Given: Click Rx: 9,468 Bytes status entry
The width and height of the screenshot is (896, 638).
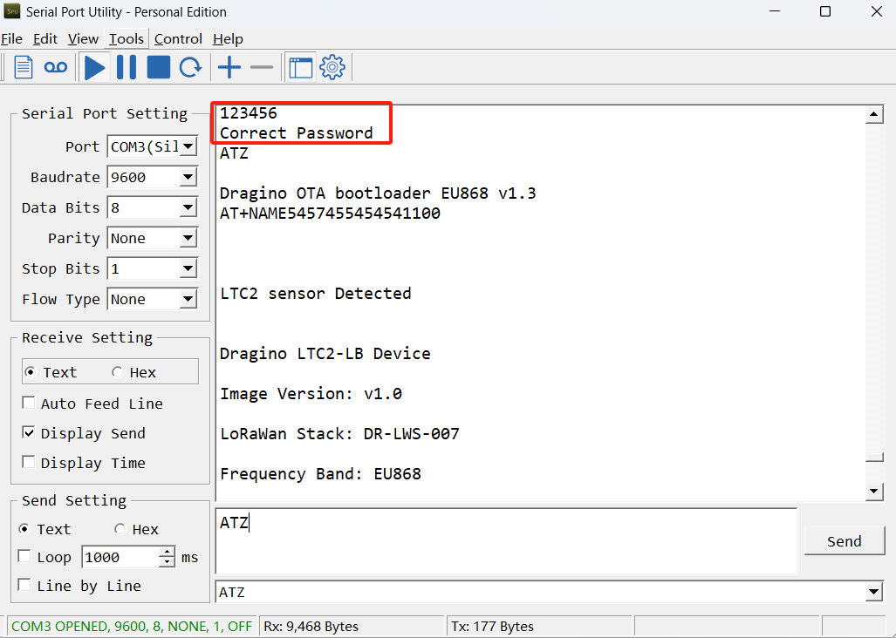Looking at the screenshot, I should click(311, 626).
